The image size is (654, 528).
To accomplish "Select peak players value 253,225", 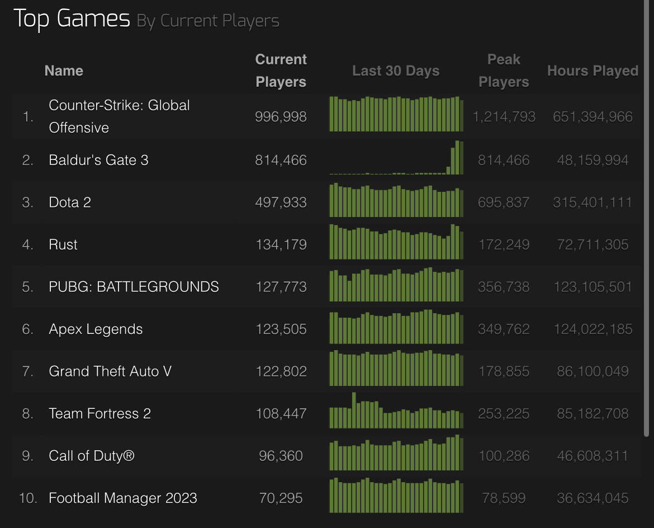I will tap(504, 414).
